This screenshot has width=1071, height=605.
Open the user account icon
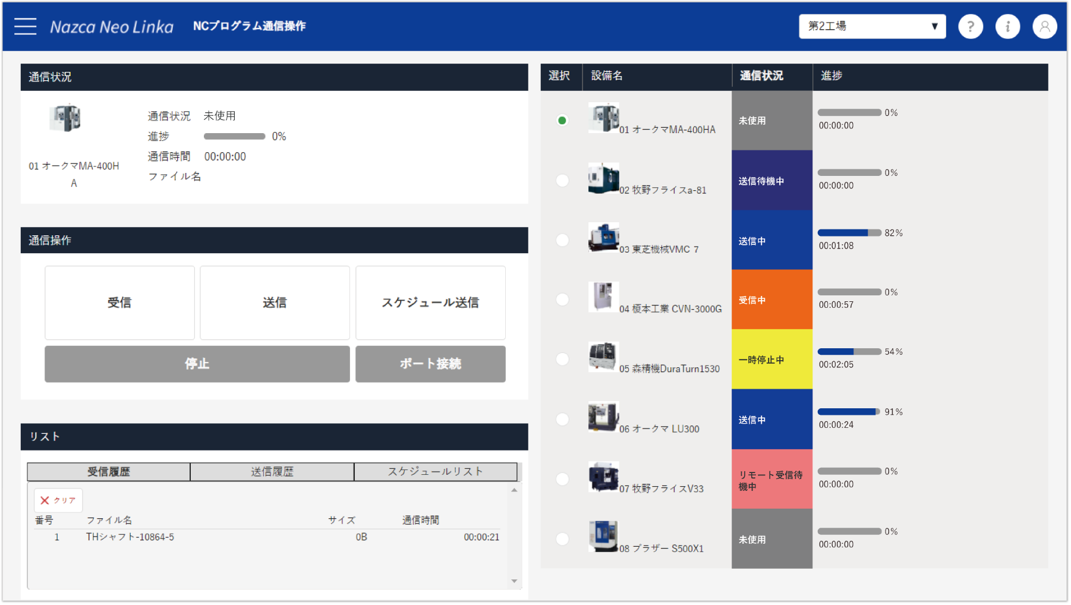click(x=1044, y=26)
